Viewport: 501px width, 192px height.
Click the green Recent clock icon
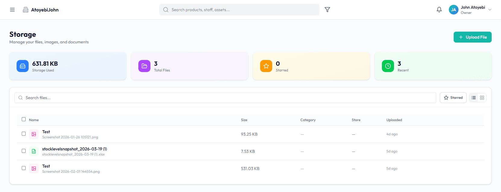(388, 66)
